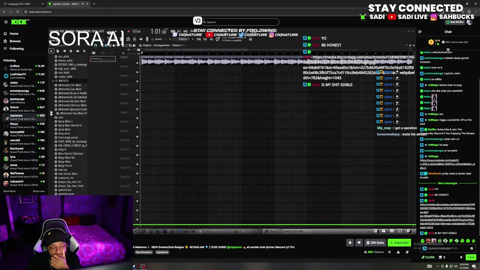This screenshot has height=270, width=480.
Task: Toggle follow heart for ciqnature
Action: [359, 243]
